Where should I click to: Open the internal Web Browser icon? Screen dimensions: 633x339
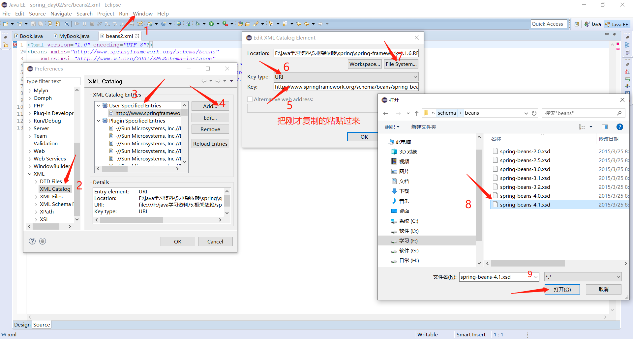click(179, 23)
